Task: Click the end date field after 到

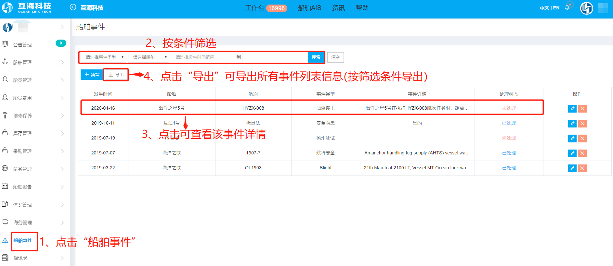Action: click(275, 57)
